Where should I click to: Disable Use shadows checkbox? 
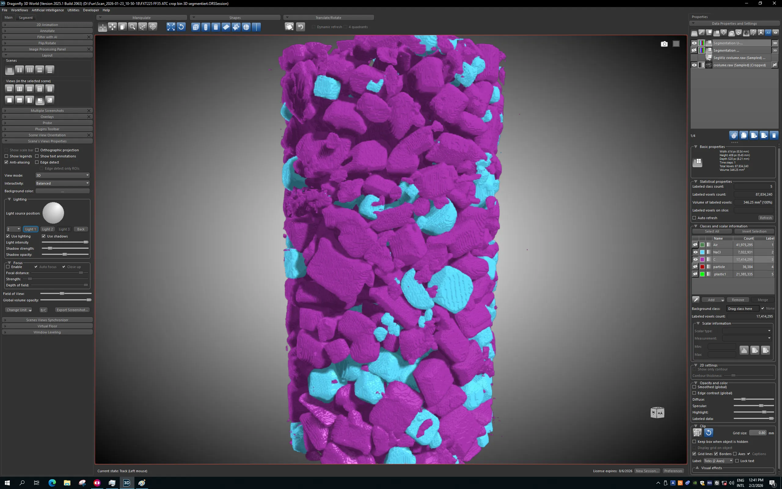(44, 237)
